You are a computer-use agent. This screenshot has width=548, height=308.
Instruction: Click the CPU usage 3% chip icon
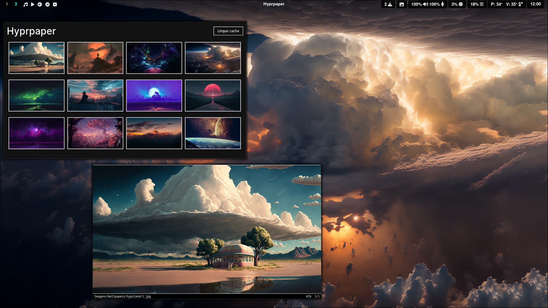tap(457, 4)
